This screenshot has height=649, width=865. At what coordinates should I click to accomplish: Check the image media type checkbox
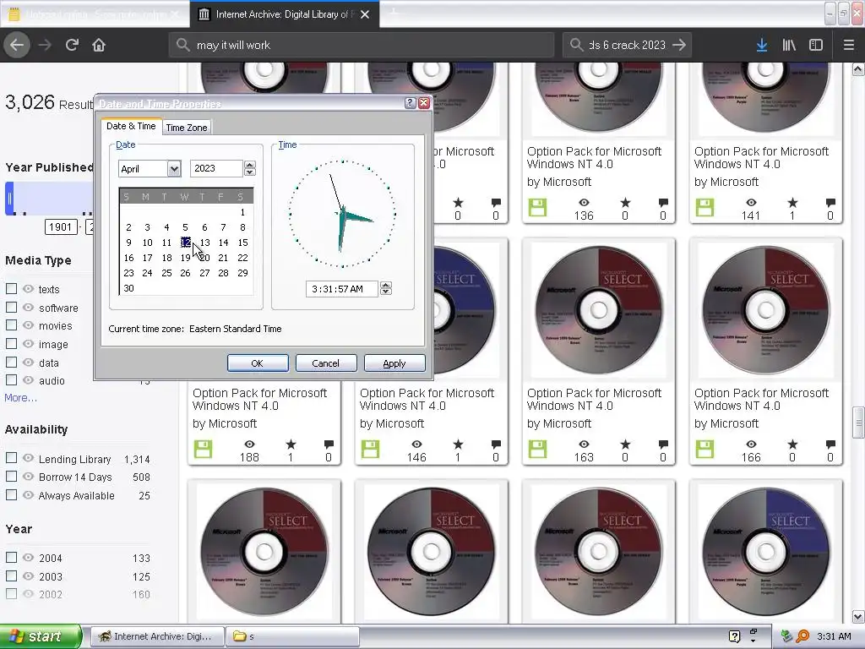(x=11, y=344)
